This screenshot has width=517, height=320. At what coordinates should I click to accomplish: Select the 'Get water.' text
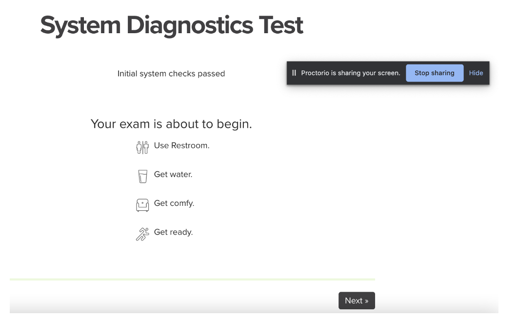click(x=173, y=174)
